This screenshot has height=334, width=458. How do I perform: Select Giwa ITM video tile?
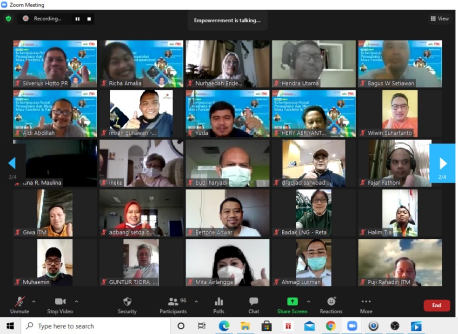click(x=55, y=213)
